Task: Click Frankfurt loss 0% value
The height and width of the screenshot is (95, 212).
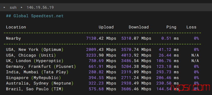Action: (x=196, y=67)
